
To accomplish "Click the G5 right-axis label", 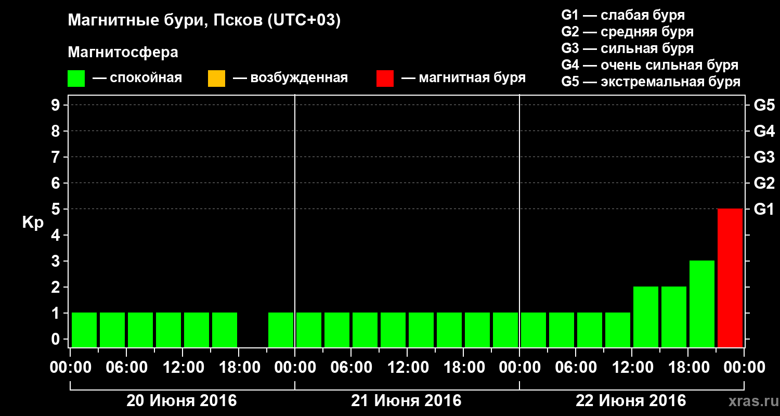I will point(764,105).
